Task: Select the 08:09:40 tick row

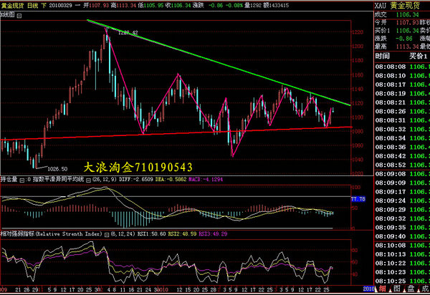Action: (402, 236)
